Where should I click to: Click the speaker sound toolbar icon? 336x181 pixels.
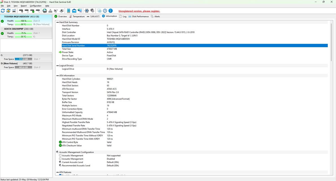[92, 11]
